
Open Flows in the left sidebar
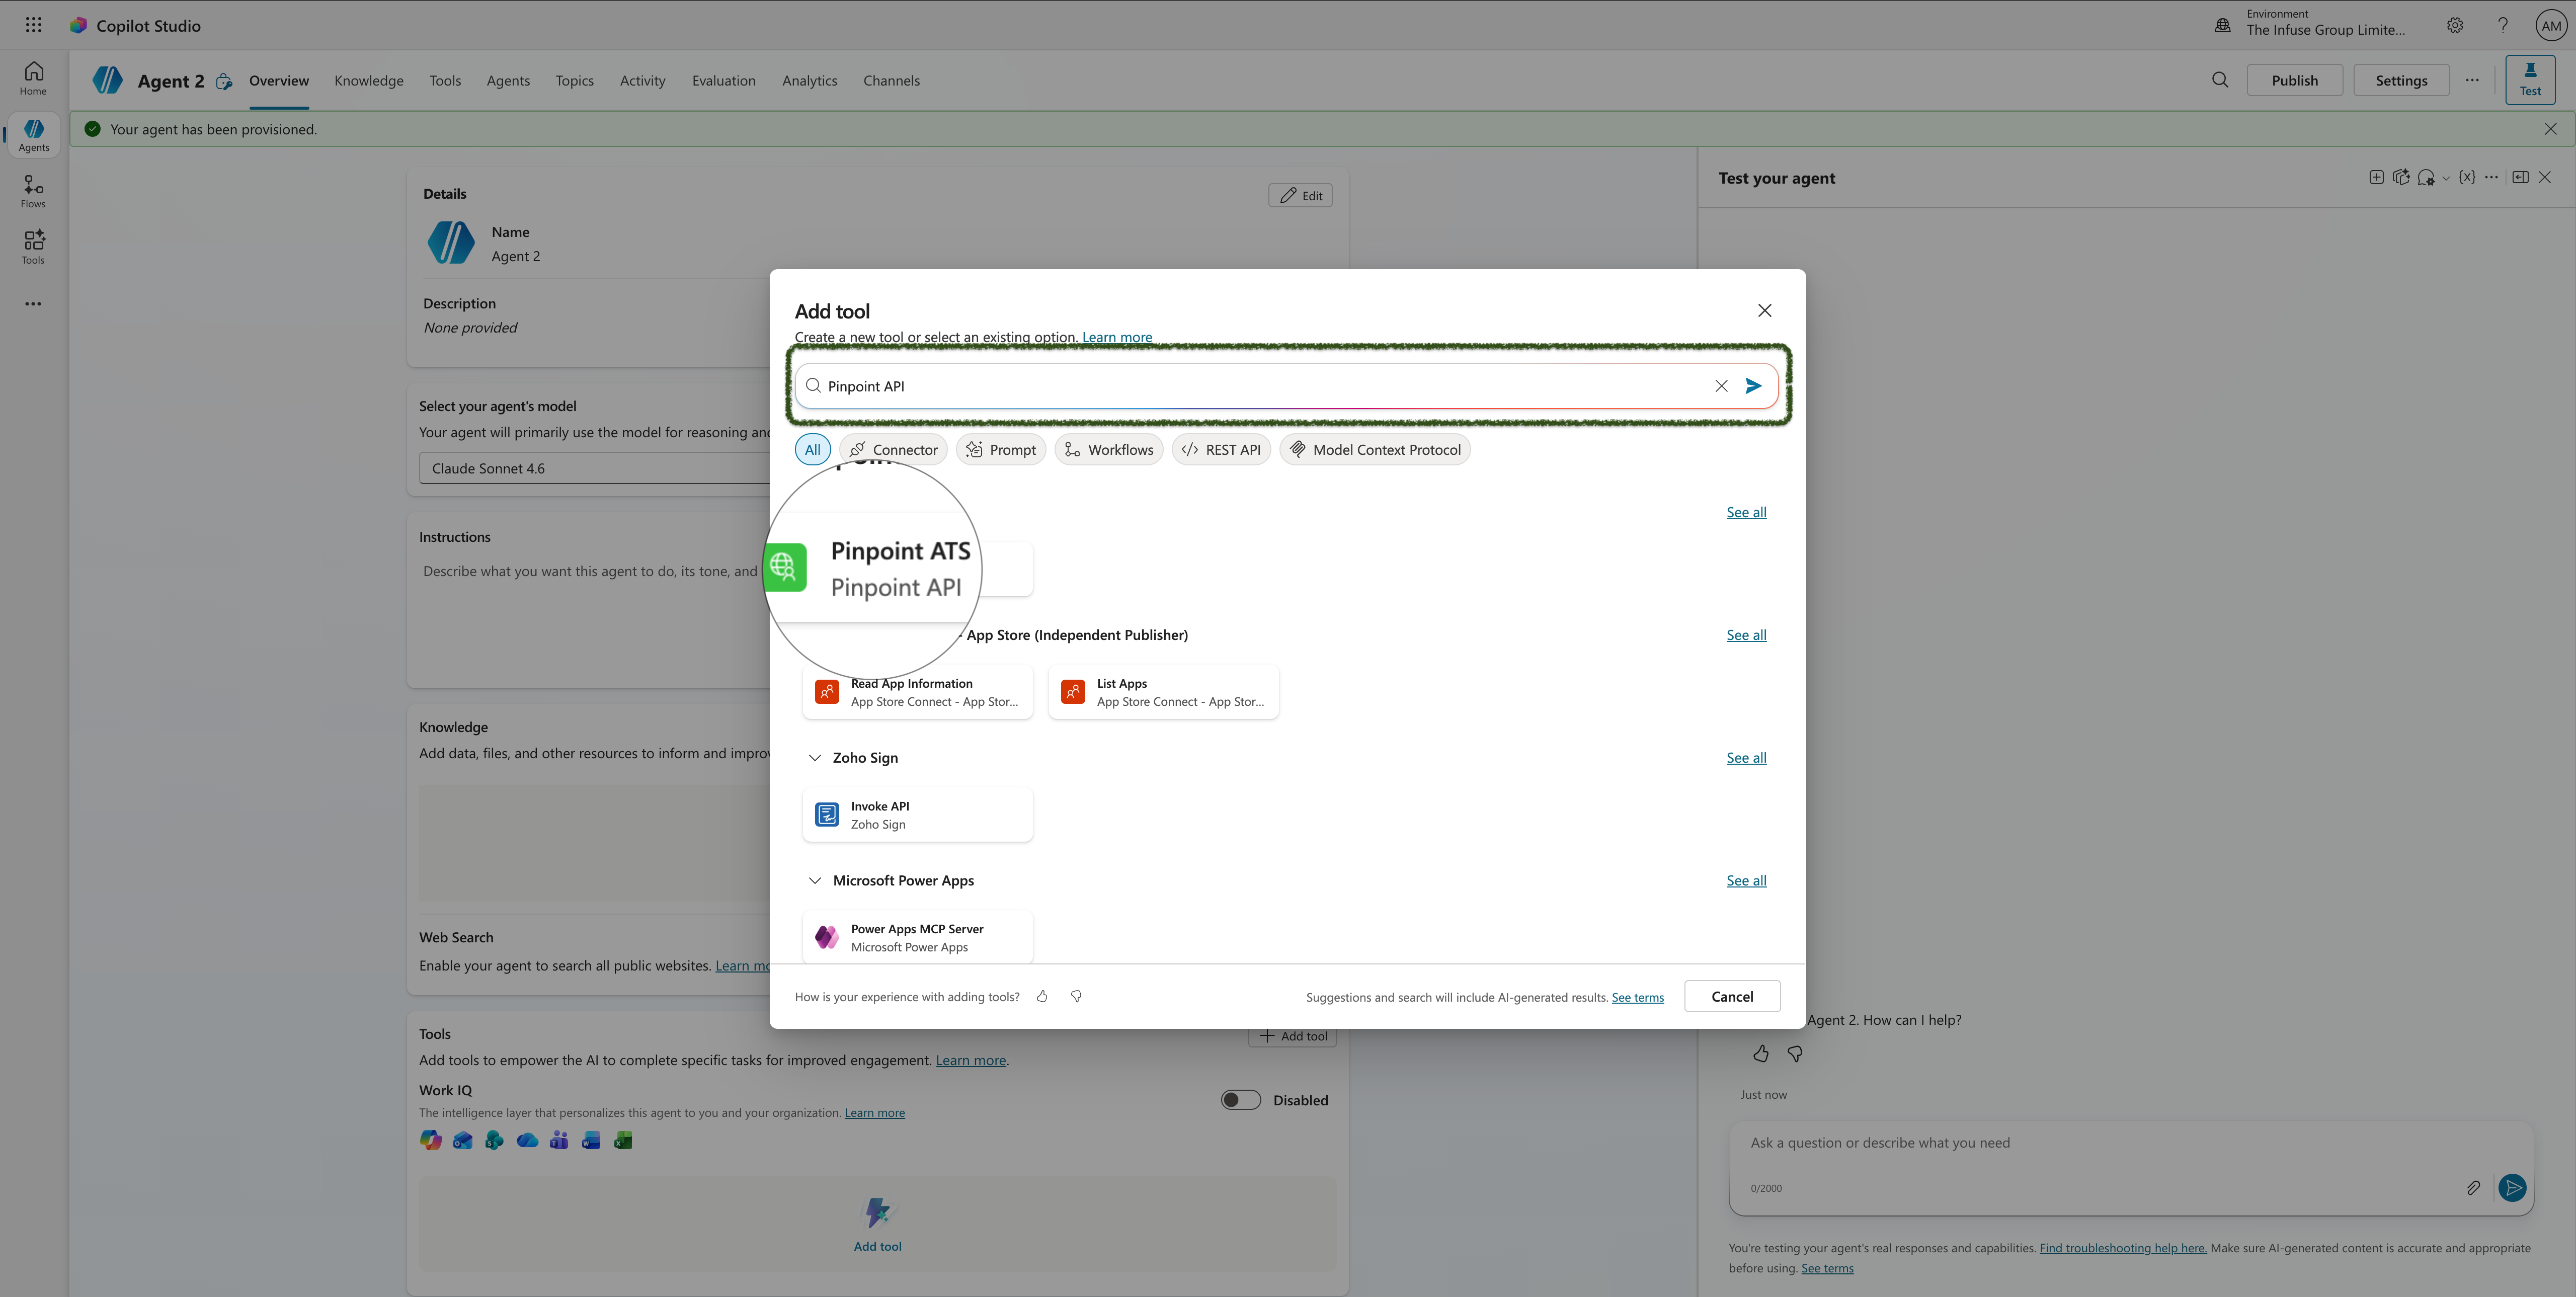click(33, 191)
